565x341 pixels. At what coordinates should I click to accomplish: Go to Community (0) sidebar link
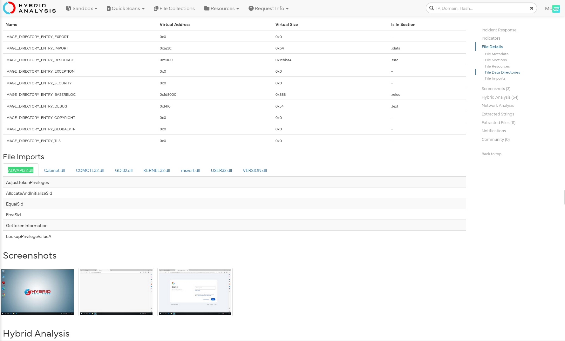pyautogui.click(x=495, y=140)
